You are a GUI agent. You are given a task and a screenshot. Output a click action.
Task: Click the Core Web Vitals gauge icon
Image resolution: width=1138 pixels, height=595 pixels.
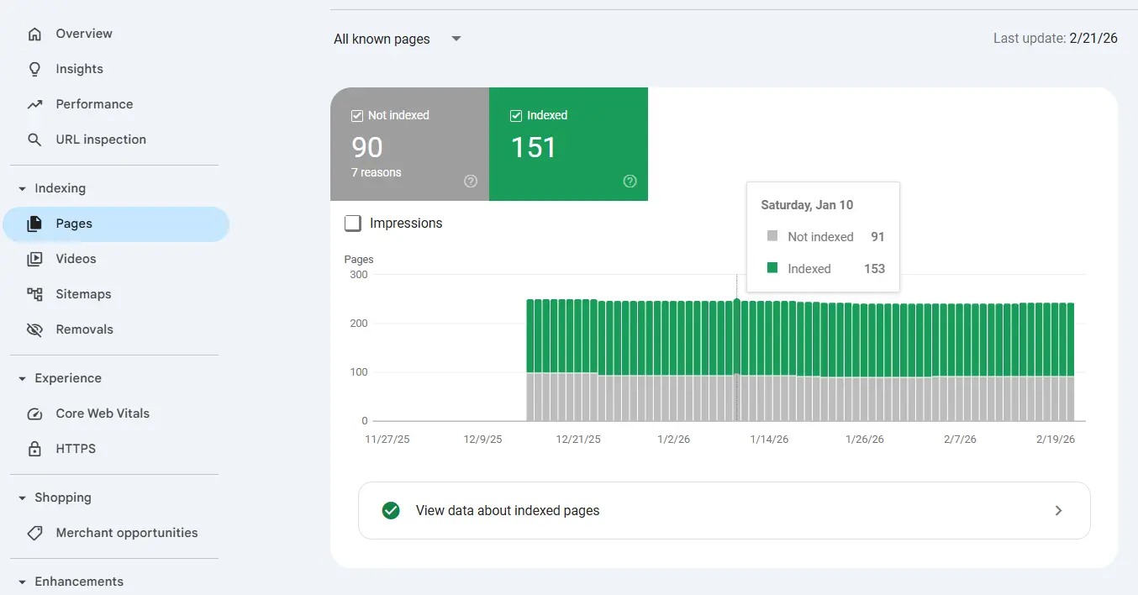(x=34, y=413)
